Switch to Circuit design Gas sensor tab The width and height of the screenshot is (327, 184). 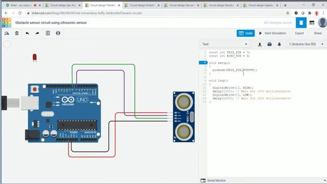click(x=182, y=5)
